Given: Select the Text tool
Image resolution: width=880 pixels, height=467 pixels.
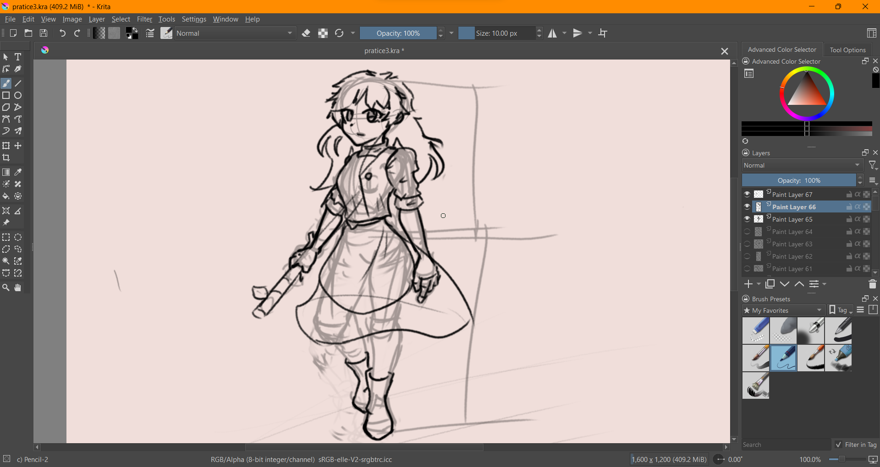Looking at the screenshot, I should click(x=18, y=57).
